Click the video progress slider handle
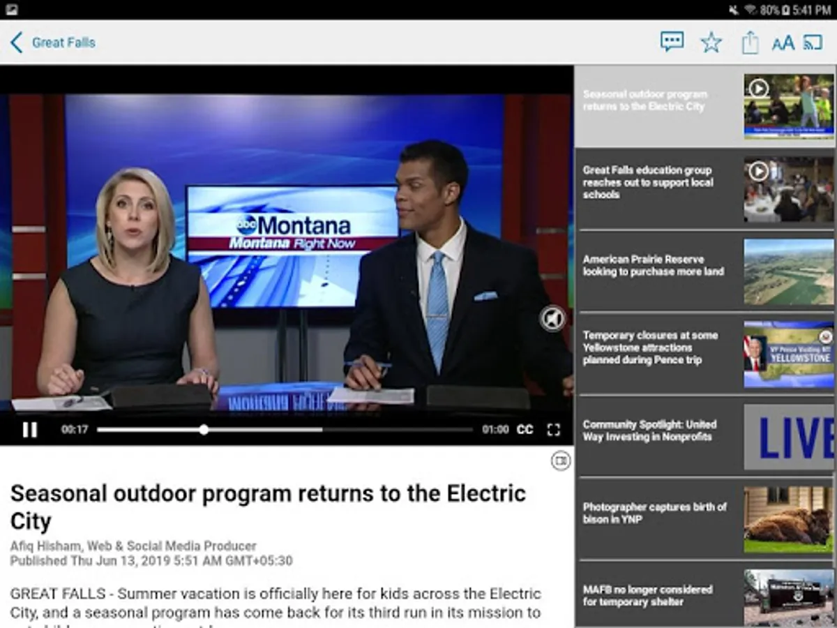This screenshot has height=628, width=837. pyautogui.click(x=204, y=430)
